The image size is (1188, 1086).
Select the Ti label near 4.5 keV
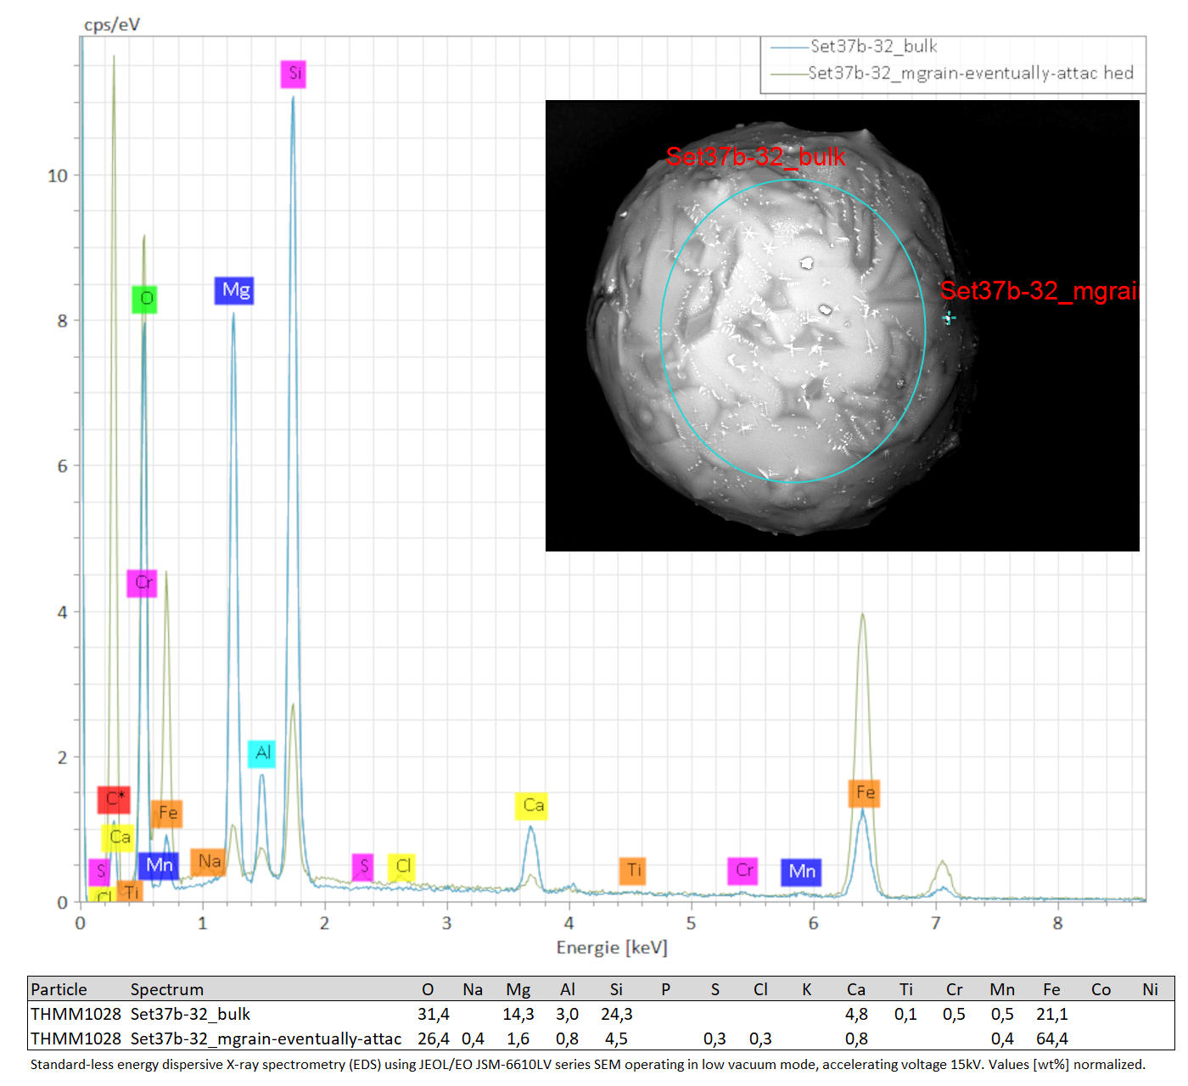[633, 870]
